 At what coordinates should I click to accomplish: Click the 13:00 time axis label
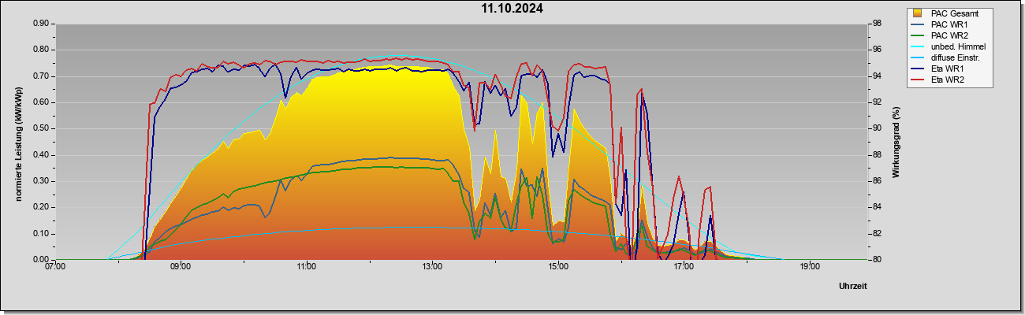click(432, 267)
